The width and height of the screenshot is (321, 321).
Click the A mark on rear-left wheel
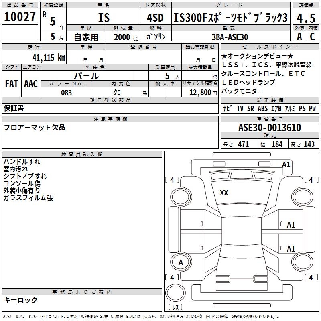point(181,262)
